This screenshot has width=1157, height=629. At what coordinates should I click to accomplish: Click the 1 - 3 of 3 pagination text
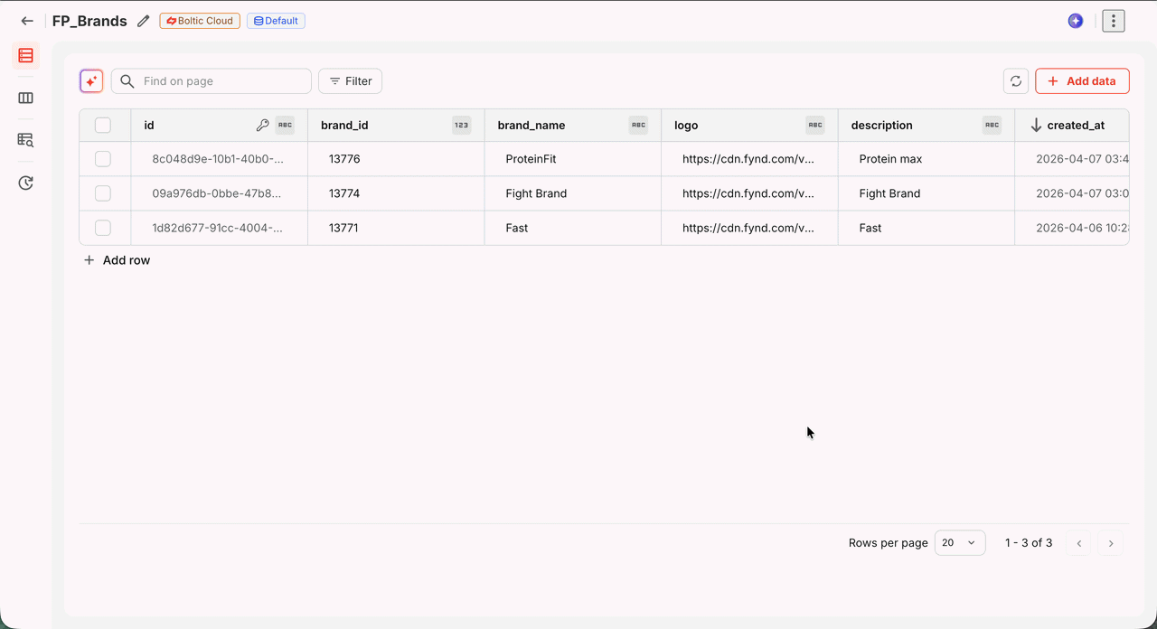coord(1029,543)
